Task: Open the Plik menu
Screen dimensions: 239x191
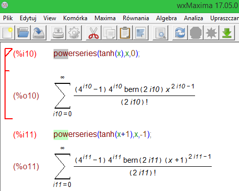Action: coord(8,18)
